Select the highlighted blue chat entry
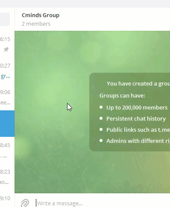 coord(7,124)
